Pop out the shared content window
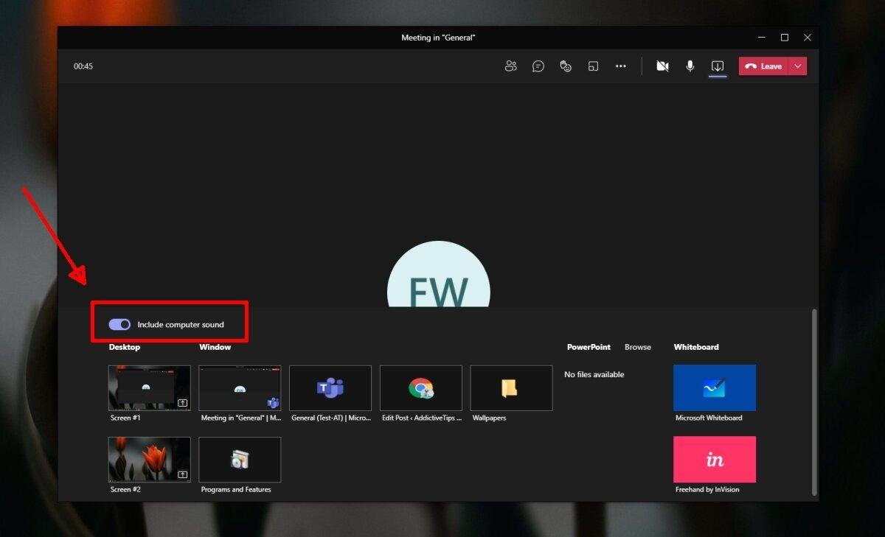 click(593, 66)
